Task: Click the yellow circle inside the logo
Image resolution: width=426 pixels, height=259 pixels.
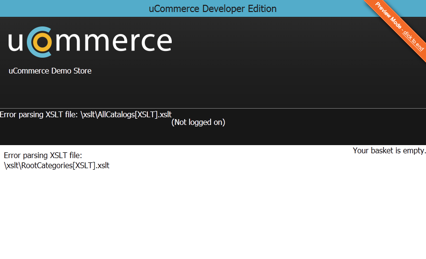Action: [x=42, y=42]
